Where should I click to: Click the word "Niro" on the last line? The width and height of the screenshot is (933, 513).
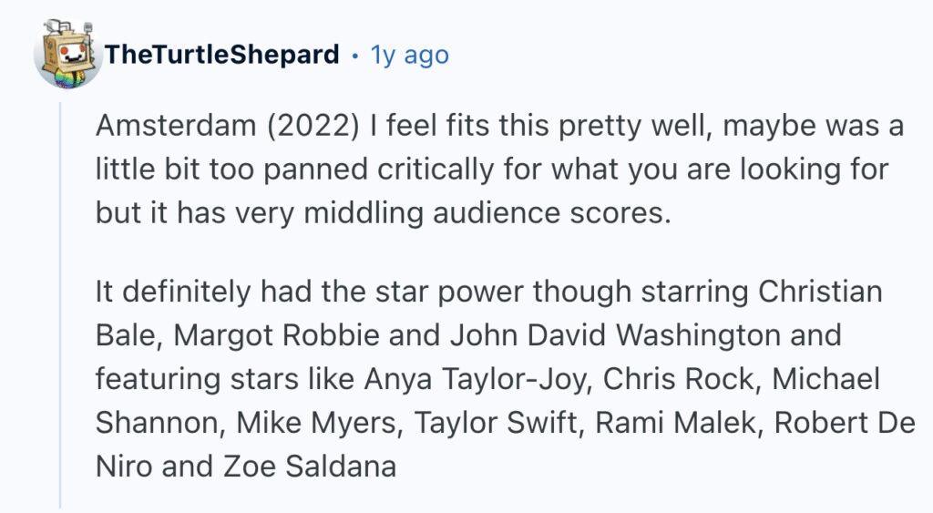124,466
